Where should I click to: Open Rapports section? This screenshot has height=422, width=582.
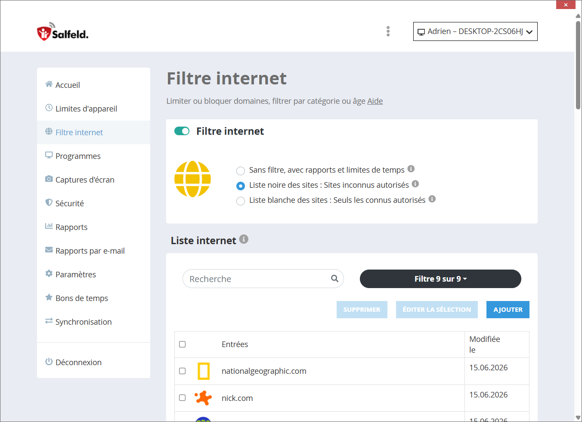click(x=93, y=227)
